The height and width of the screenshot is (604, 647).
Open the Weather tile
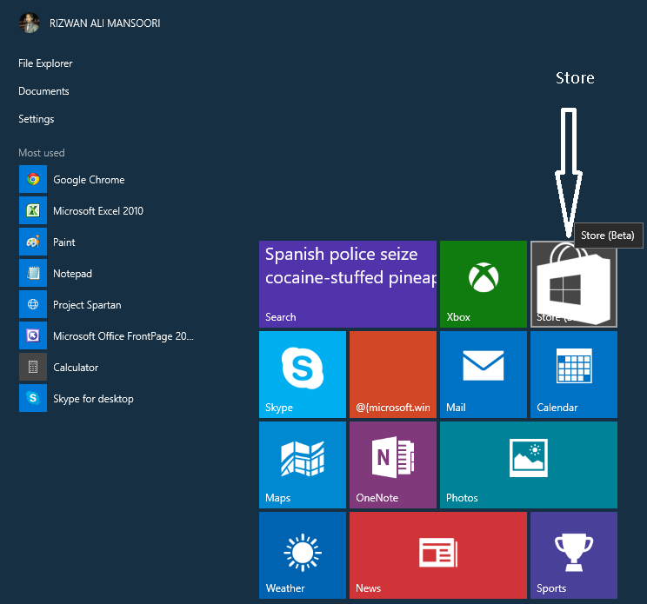303,555
